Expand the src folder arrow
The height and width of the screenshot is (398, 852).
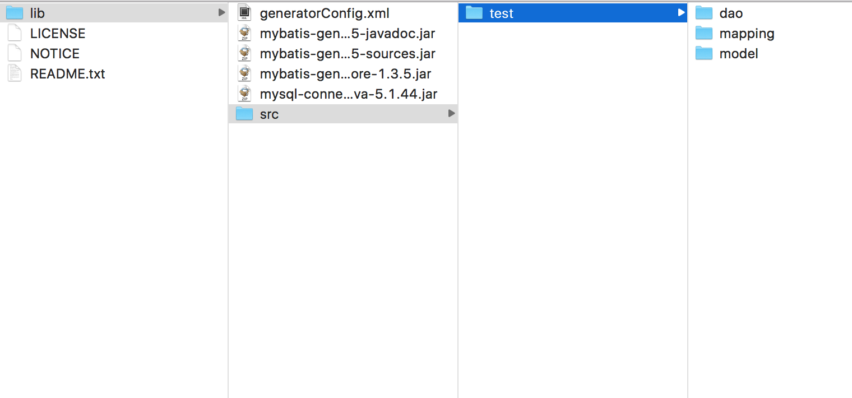pos(451,114)
